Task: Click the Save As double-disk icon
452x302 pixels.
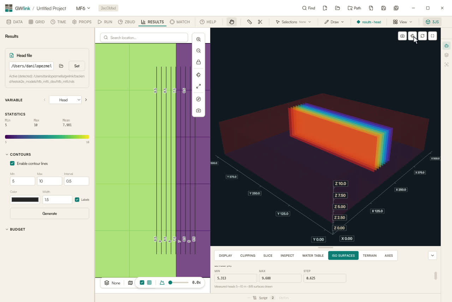Action: pos(396,8)
